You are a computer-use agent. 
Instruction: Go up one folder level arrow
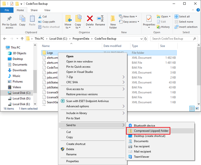coord(22,39)
